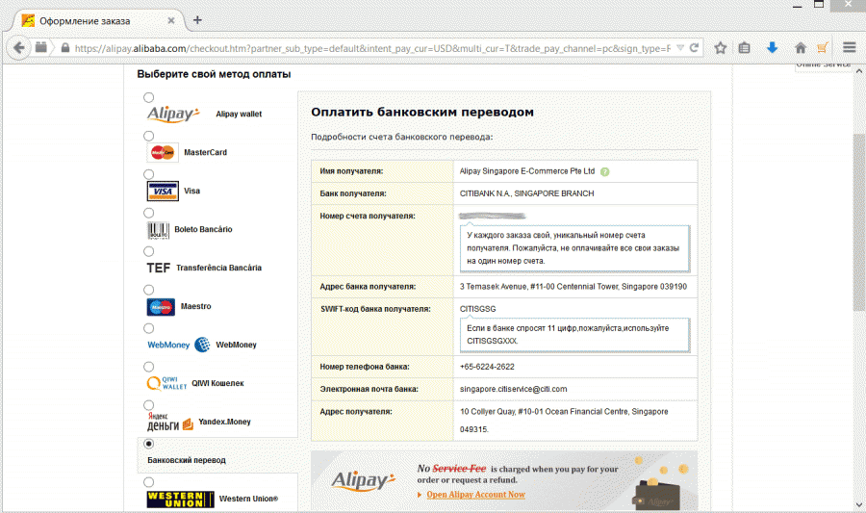Image resolution: width=866 pixels, height=513 pixels.
Task: Click the green help icon after recipient name
Action: [x=605, y=171]
